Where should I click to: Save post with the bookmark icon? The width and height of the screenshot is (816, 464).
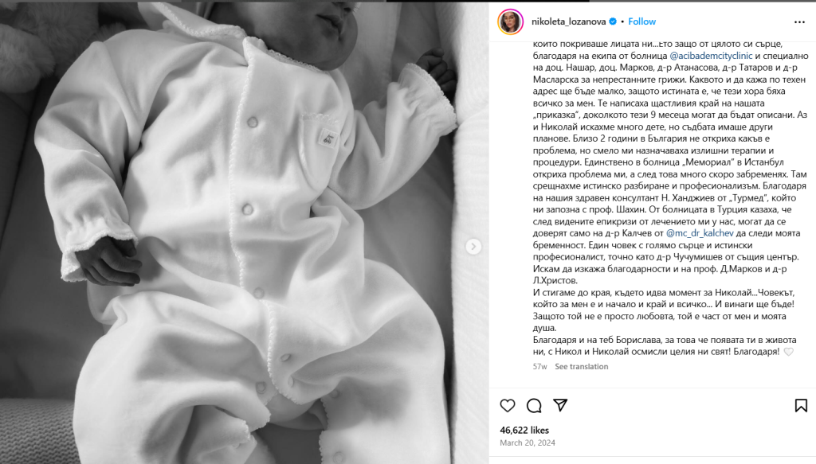(x=801, y=405)
